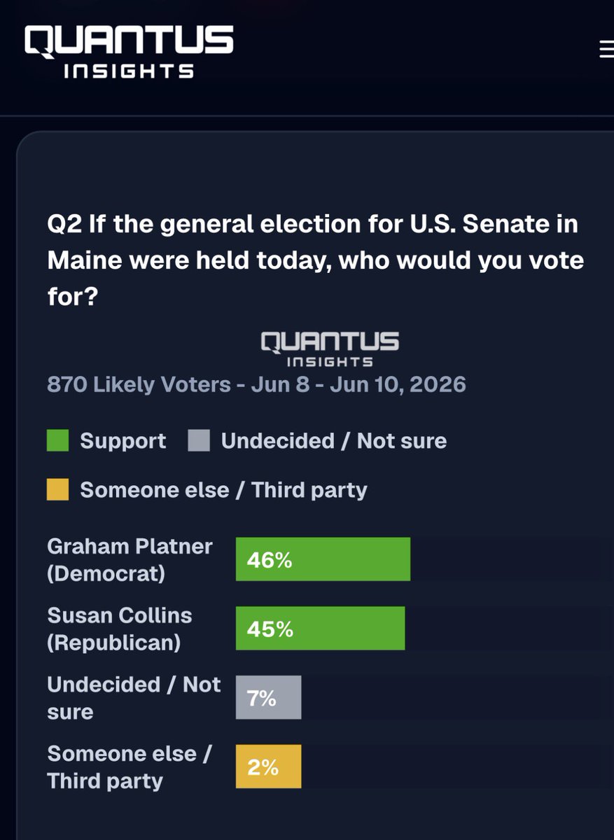Click the Undecided / Not sure row label
The height and width of the screenshot is (840, 614).
(134, 698)
